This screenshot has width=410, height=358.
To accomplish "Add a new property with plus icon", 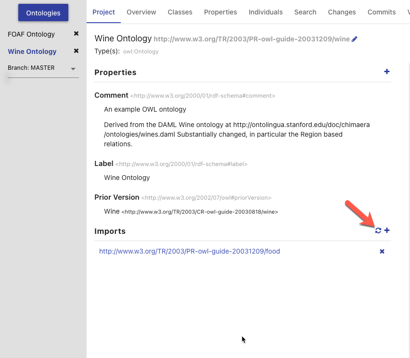I will tap(387, 72).
